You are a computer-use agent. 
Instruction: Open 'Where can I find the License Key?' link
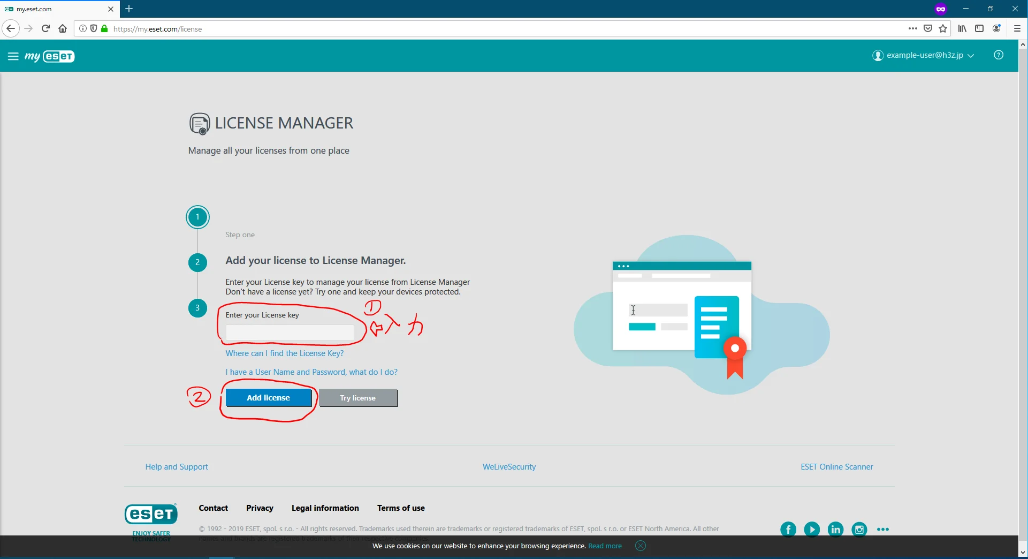(x=284, y=353)
